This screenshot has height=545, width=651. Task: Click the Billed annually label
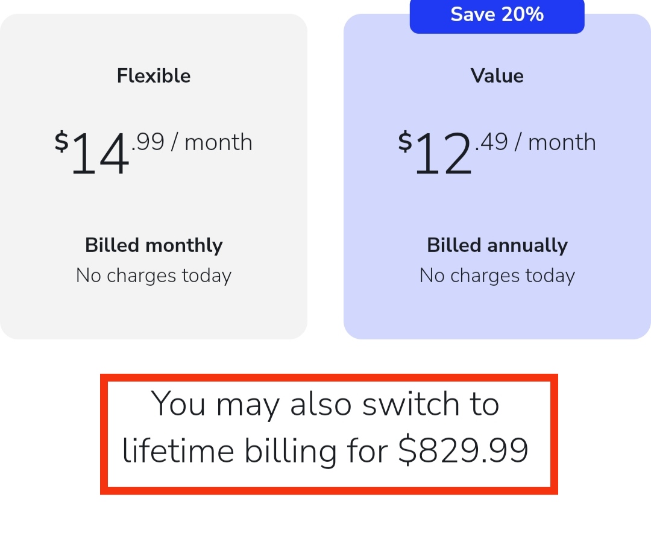(x=497, y=245)
